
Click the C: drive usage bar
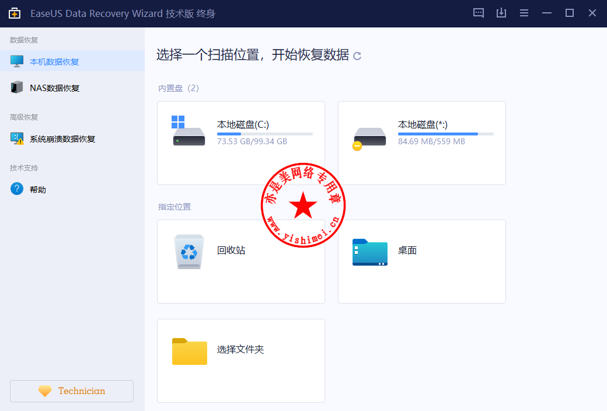pos(265,134)
